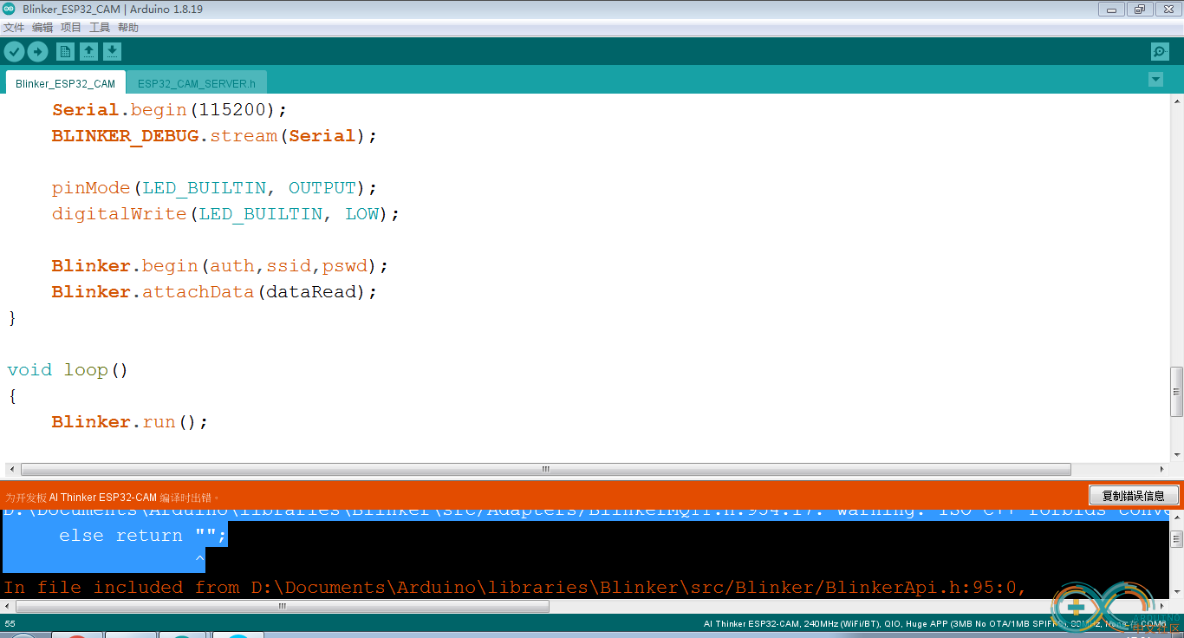Click on Blinker.attachData(dataRead) line
This screenshot has height=638, width=1184.
coord(215,292)
